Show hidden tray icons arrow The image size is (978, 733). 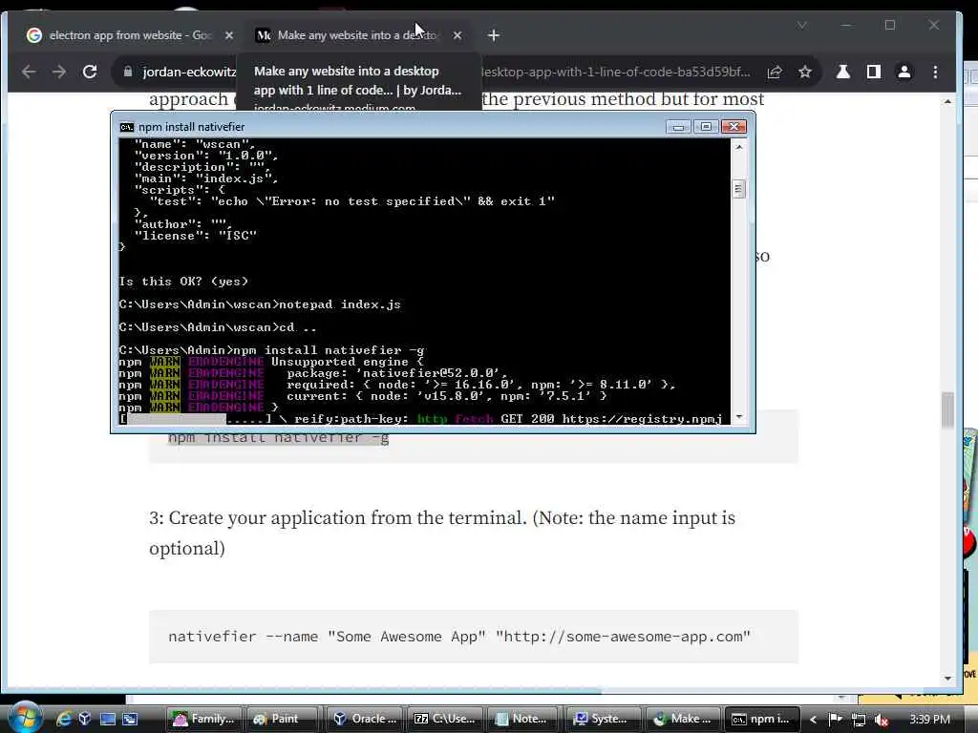pyautogui.click(x=813, y=720)
